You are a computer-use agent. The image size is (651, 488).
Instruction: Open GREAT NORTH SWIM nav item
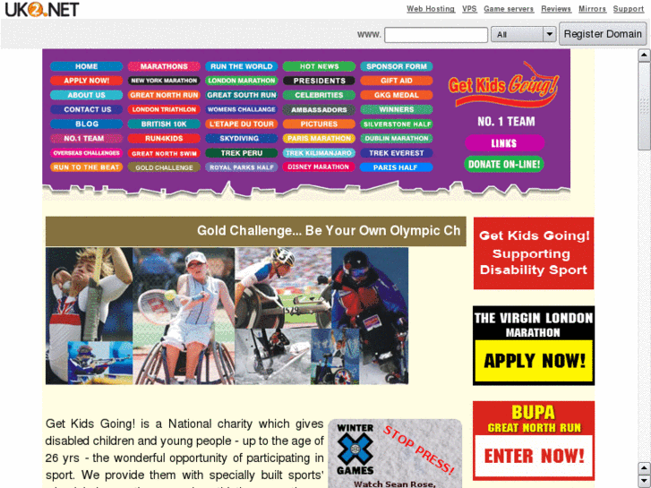(164, 153)
